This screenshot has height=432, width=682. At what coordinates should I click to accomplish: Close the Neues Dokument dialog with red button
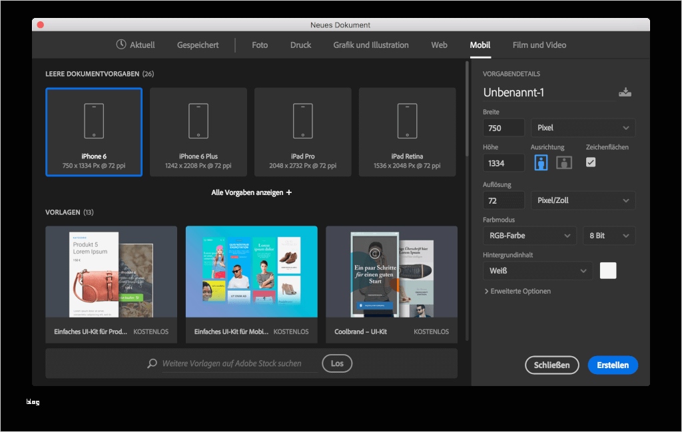pyautogui.click(x=41, y=25)
